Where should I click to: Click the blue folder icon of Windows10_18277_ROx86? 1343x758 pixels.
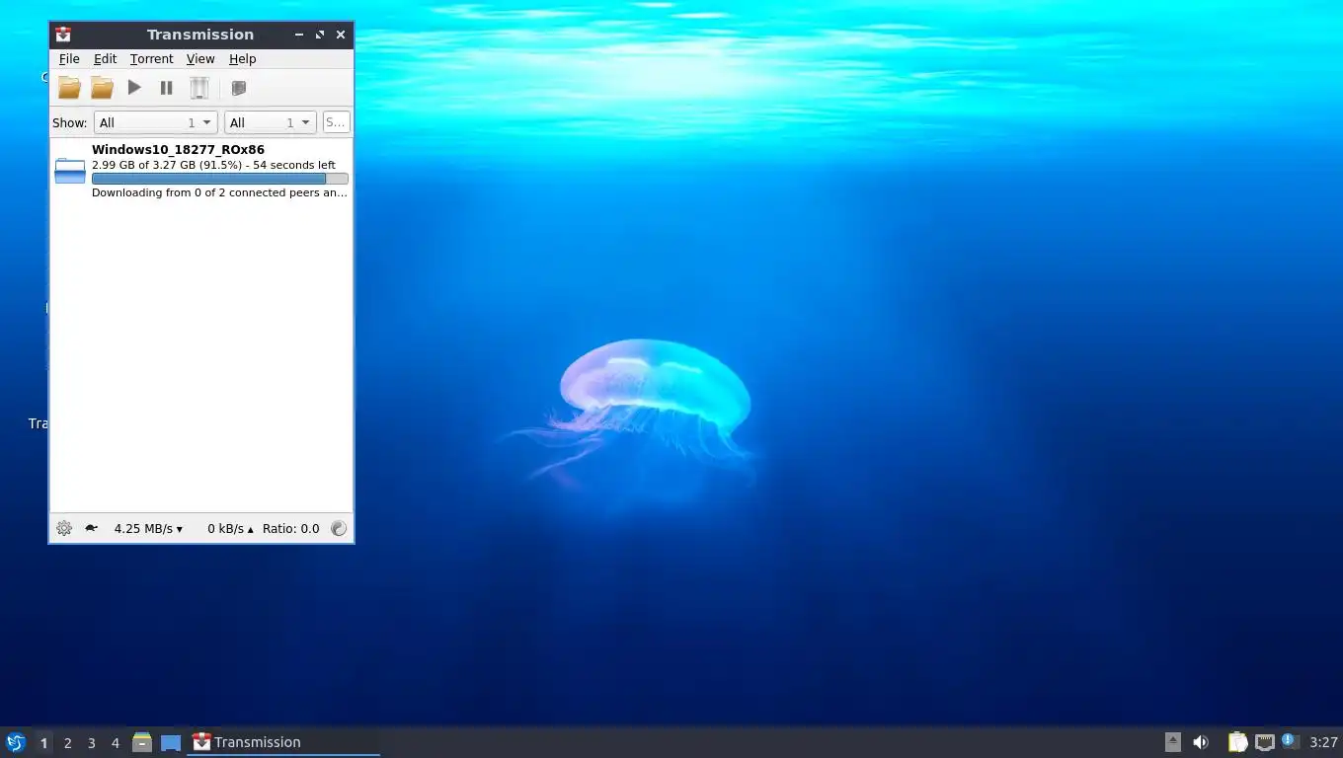[70, 171]
